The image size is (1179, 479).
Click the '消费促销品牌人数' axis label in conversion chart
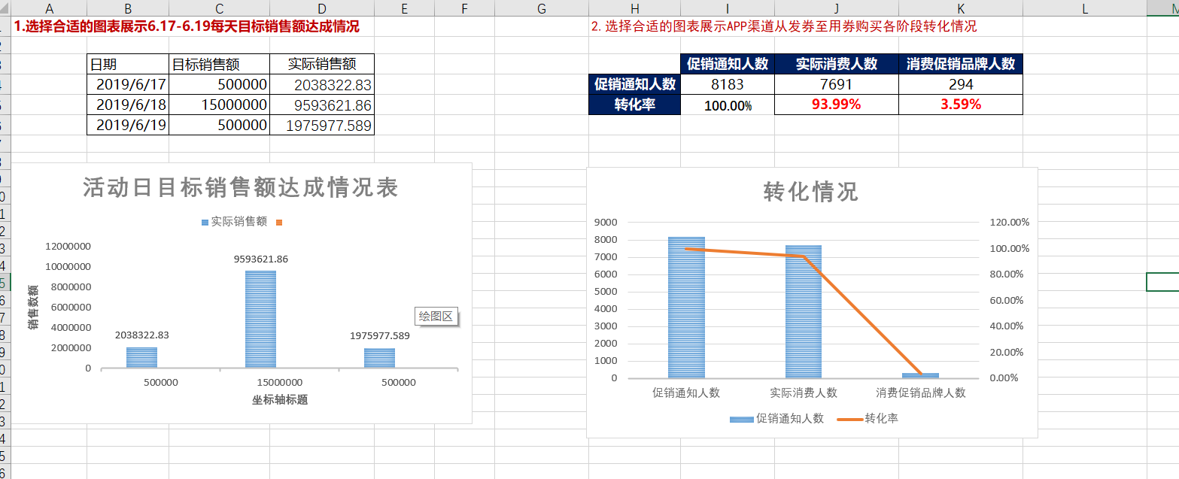921,393
